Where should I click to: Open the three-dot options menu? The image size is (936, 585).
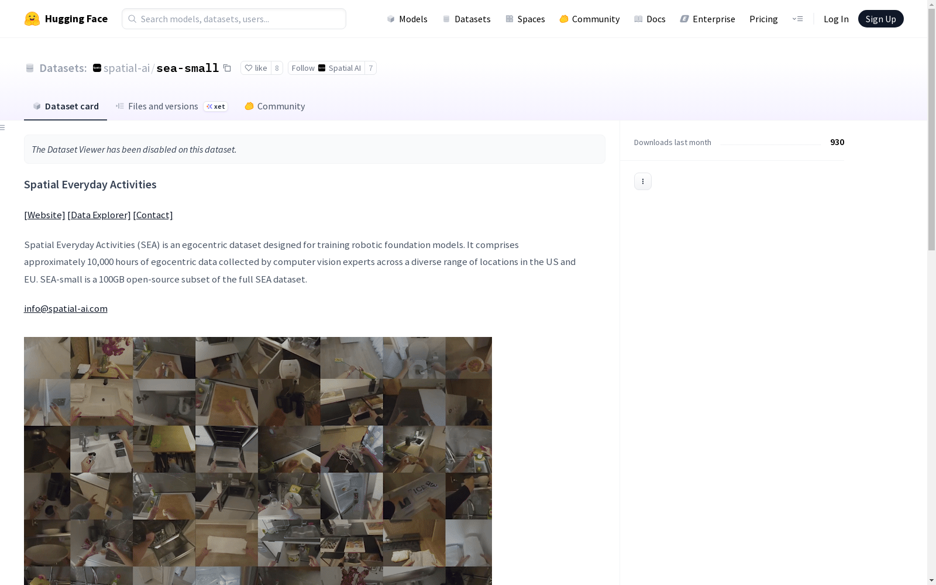point(643,181)
